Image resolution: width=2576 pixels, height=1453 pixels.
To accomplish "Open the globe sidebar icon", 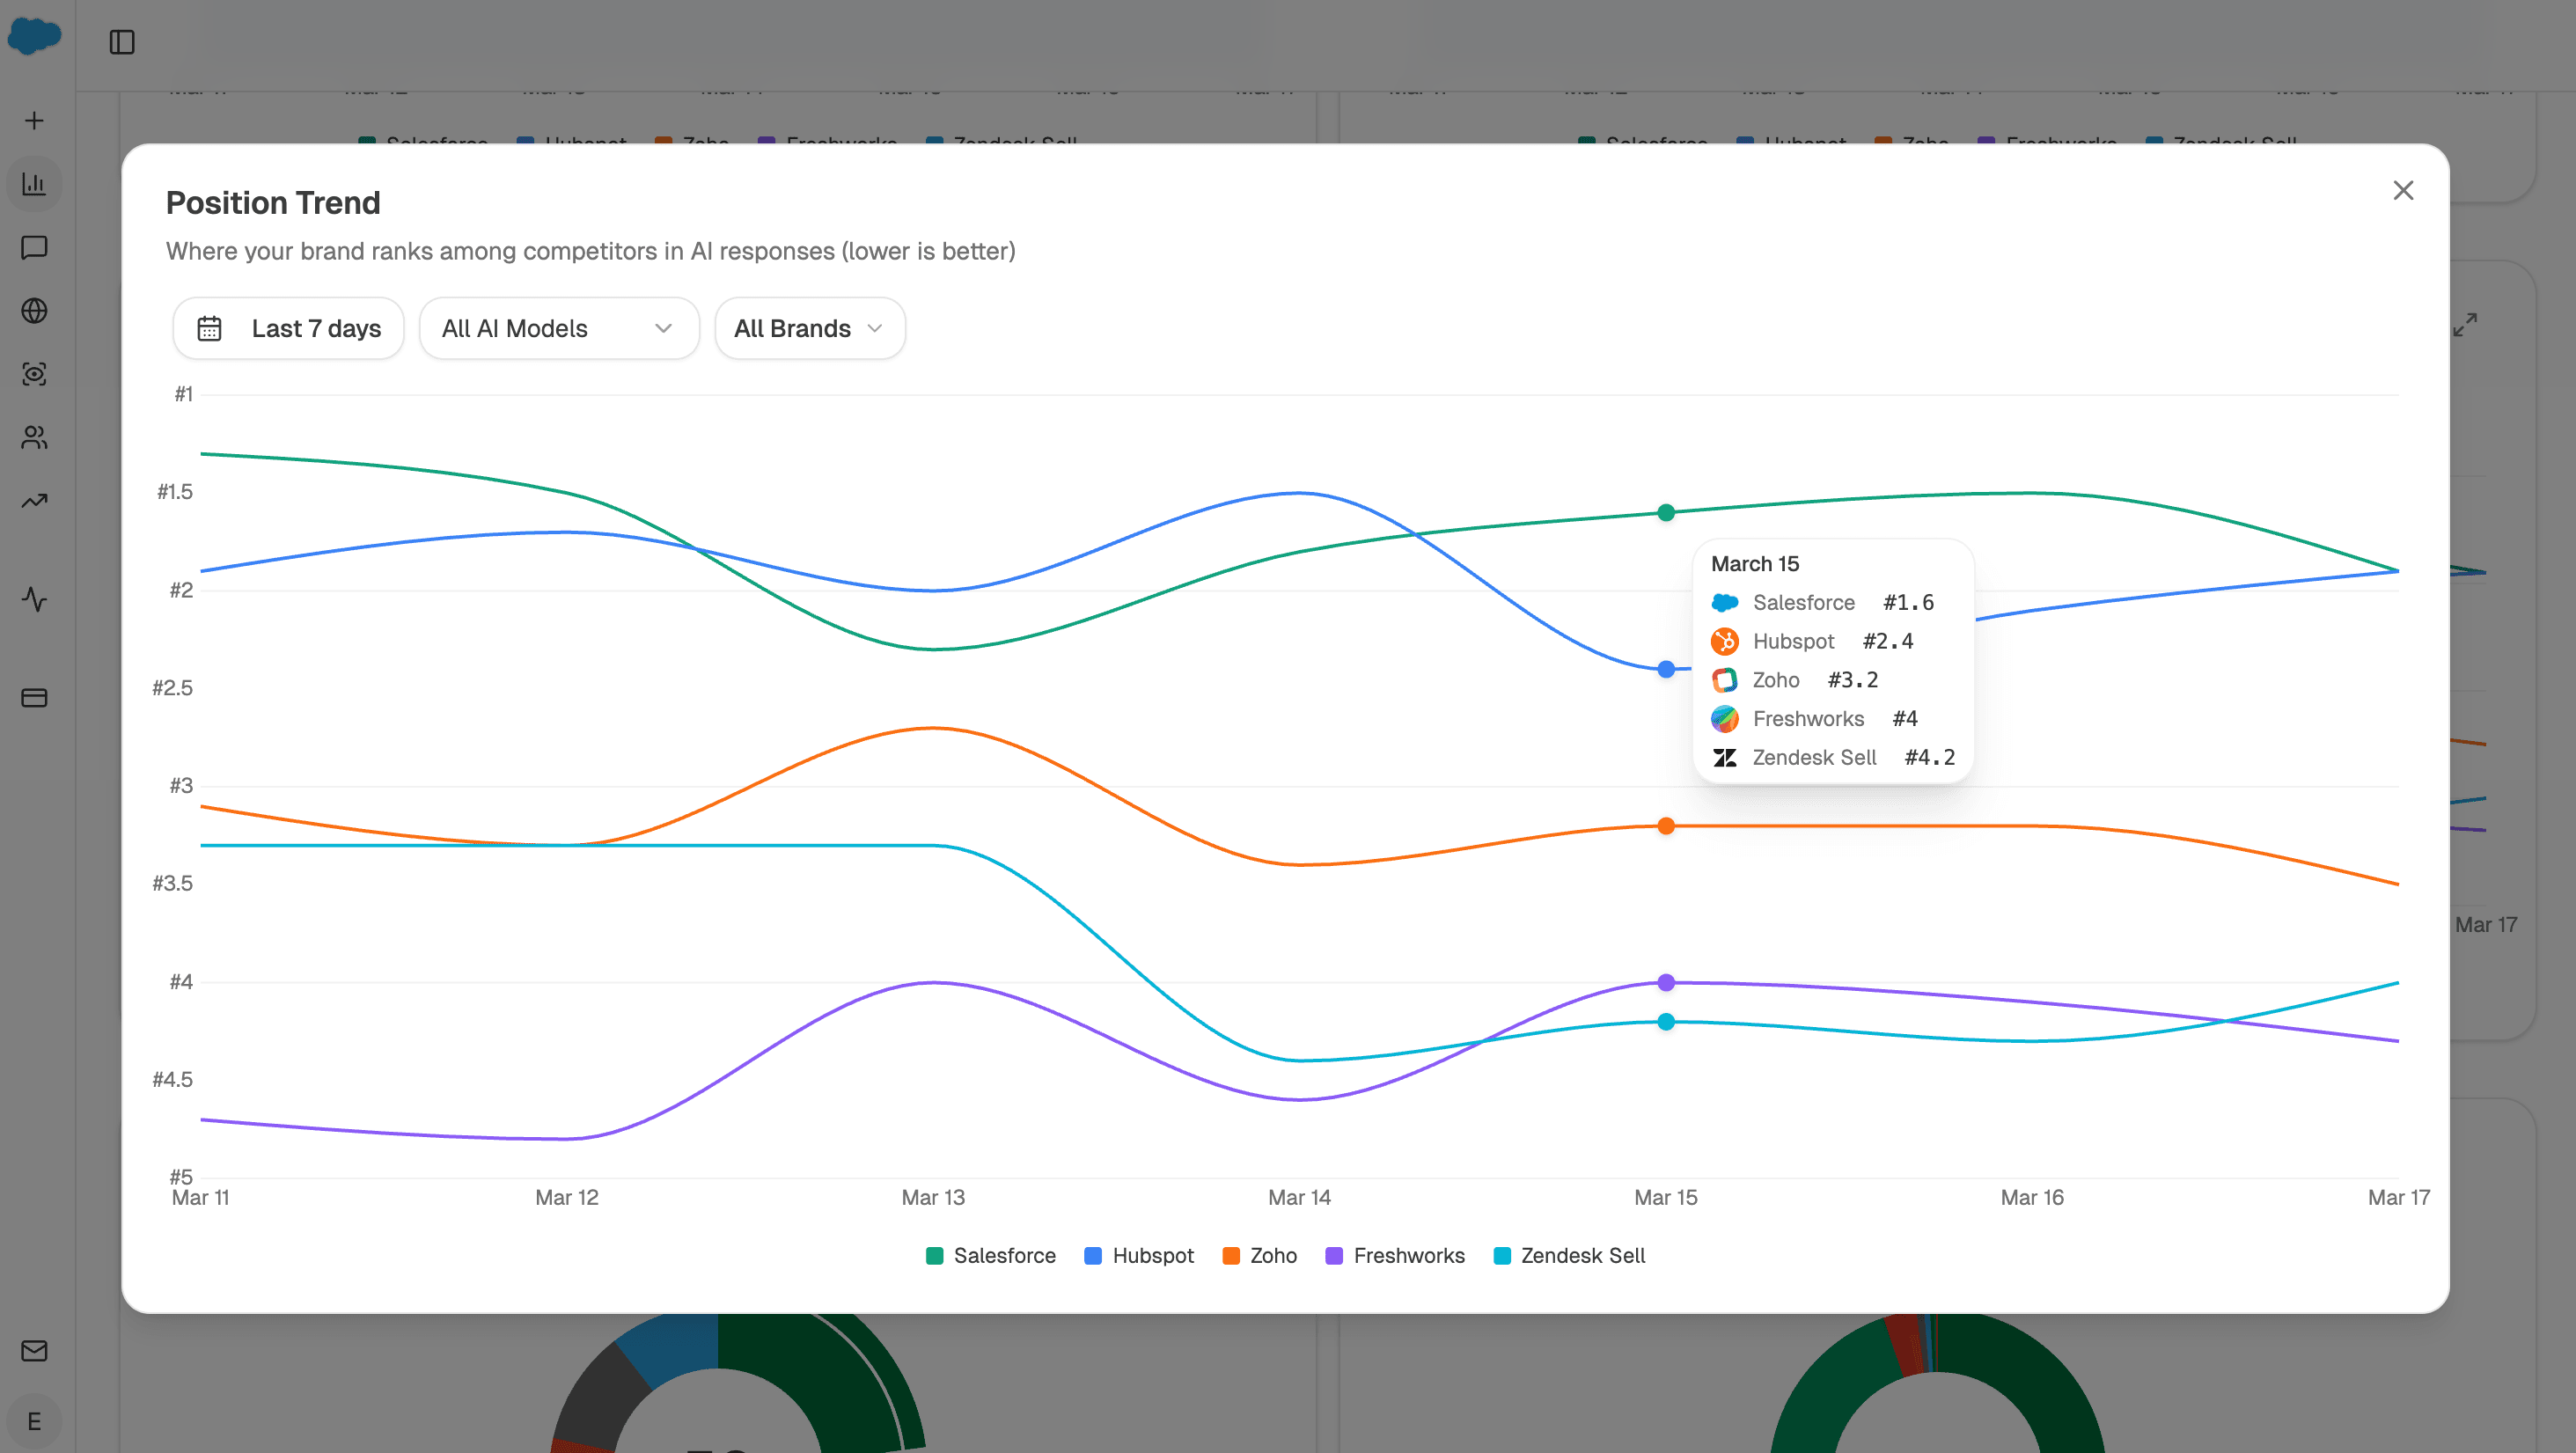I will (x=34, y=311).
